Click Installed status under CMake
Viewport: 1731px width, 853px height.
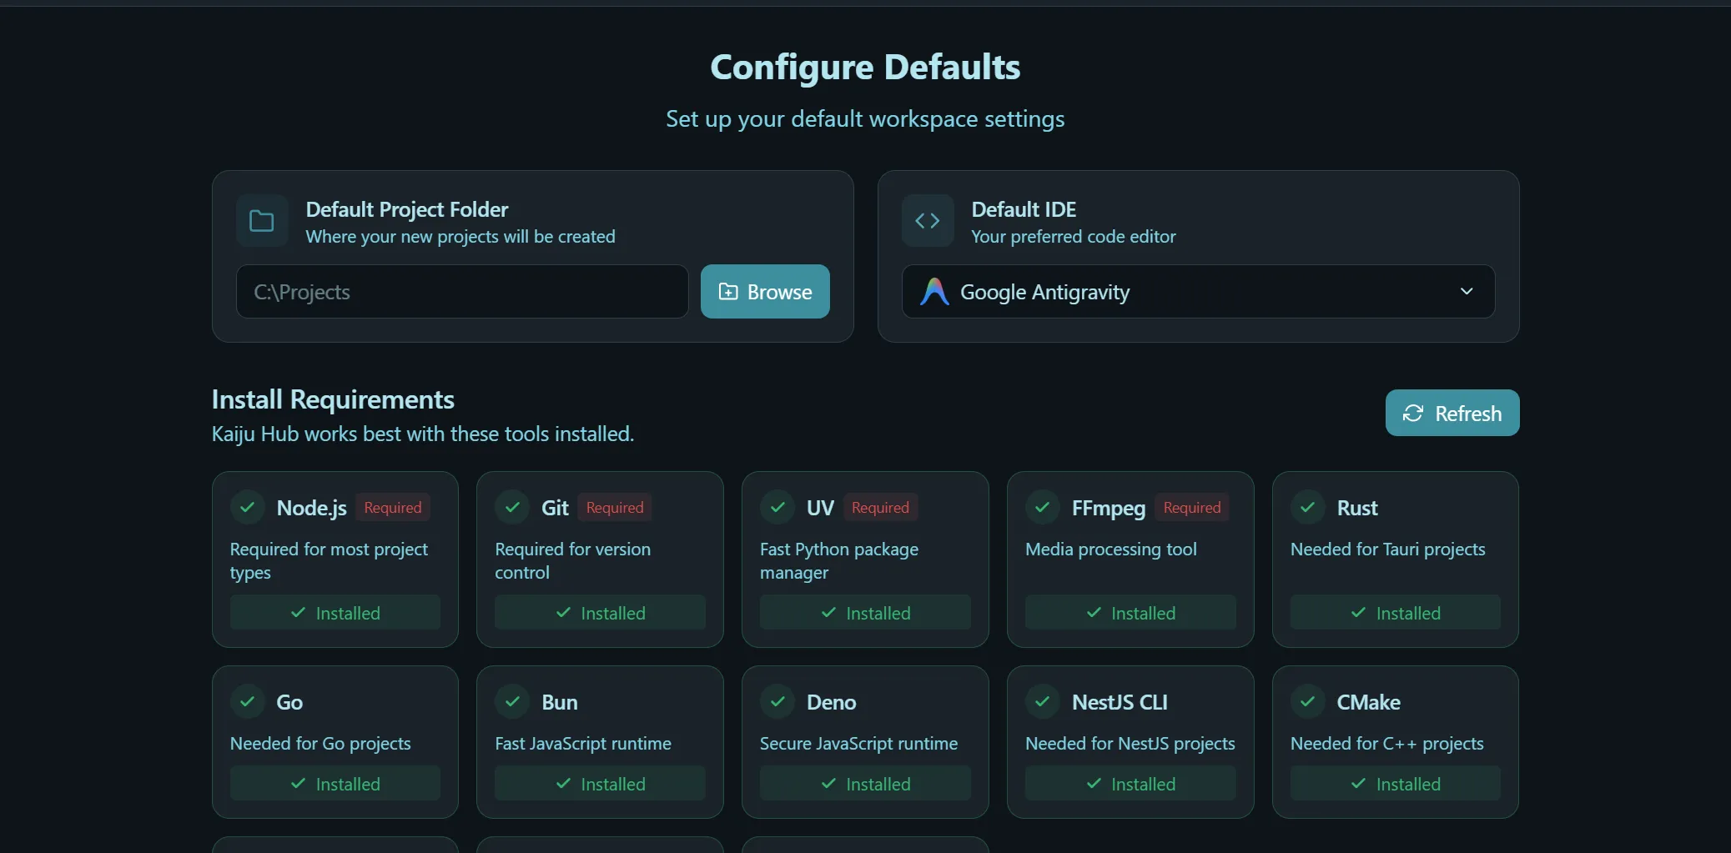(x=1396, y=784)
